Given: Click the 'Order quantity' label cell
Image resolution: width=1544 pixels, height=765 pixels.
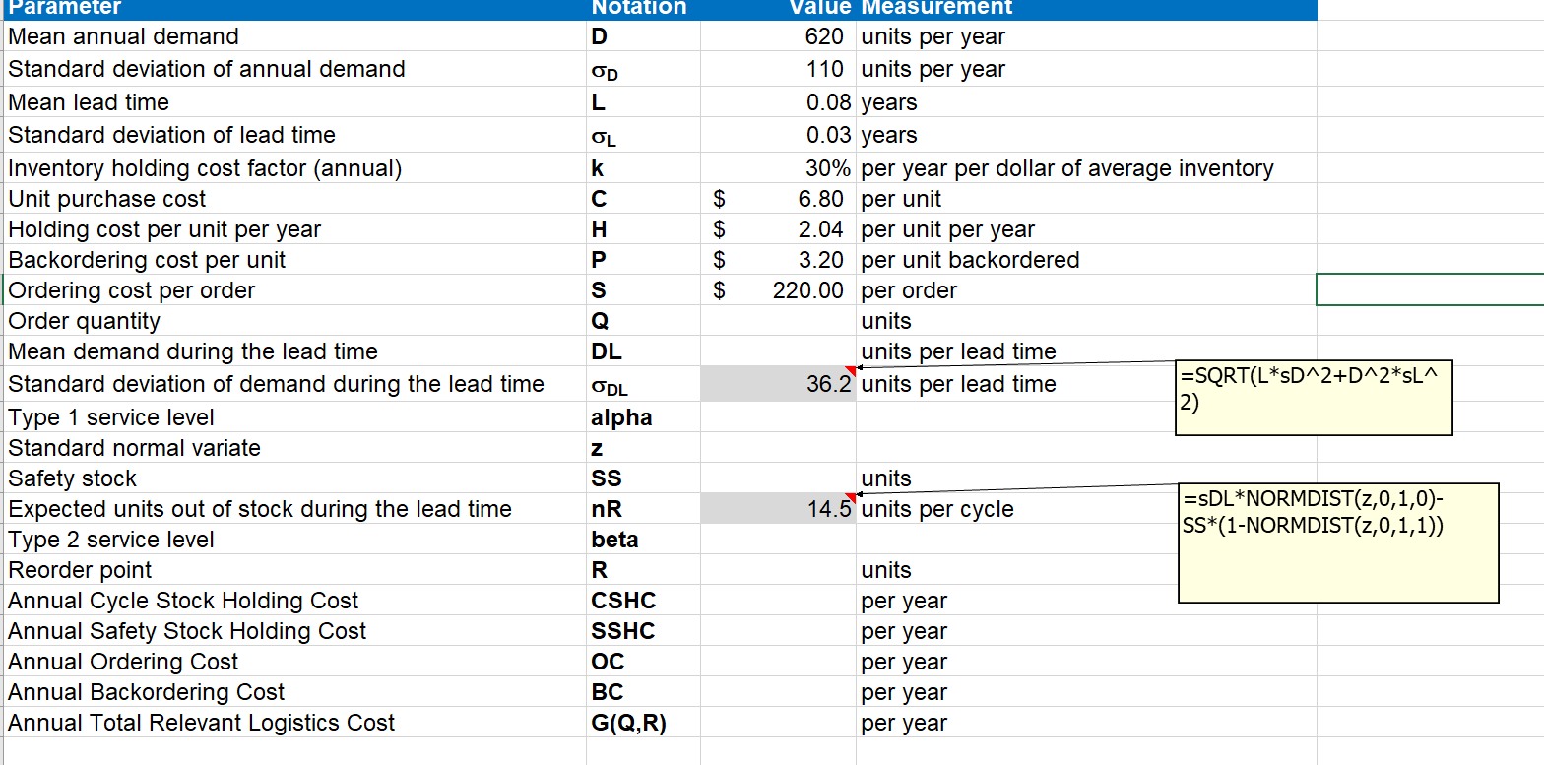Looking at the screenshot, I should click(x=294, y=321).
